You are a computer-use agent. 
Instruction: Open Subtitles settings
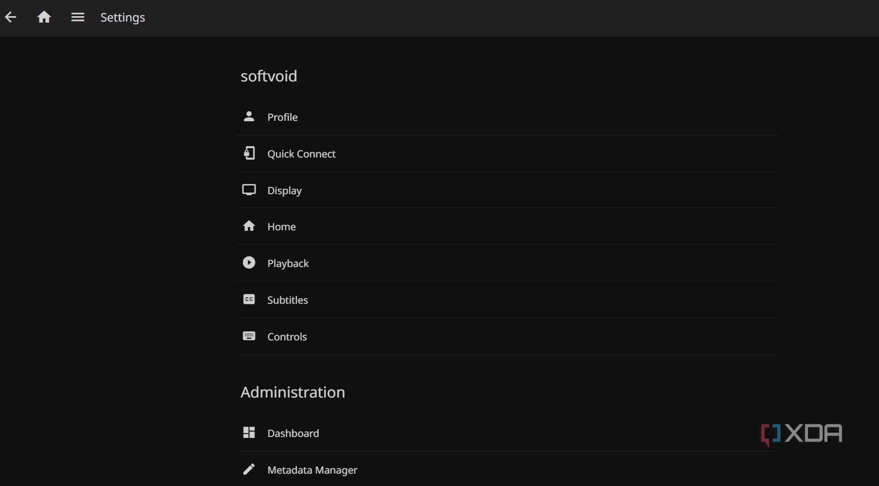click(x=507, y=300)
